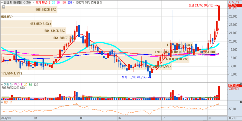Click the tallest red volume bar at right

click(x=219, y=93)
